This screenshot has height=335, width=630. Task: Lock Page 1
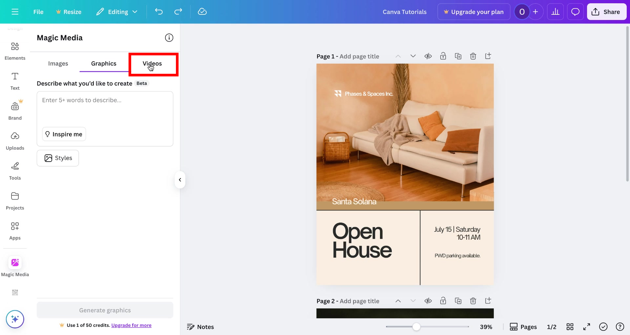(x=443, y=56)
